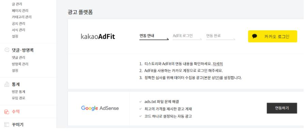Open 유입 경로 in the sidebar
Image resolution: width=306 pixels, height=135 pixels.
[x=18, y=98]
